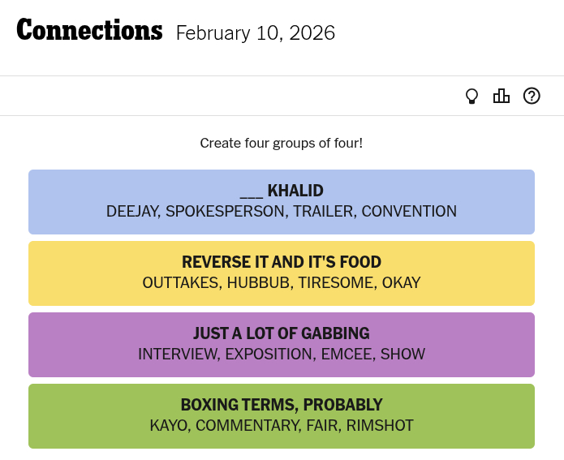View stats via the bar chart icon
564x460 pixels.
(x=502, y=97)
